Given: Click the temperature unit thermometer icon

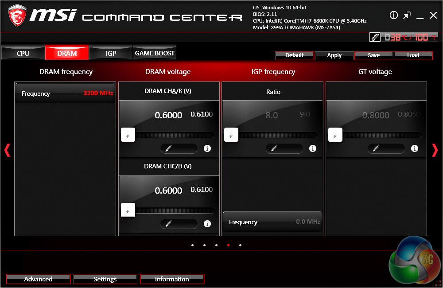Looking at the screenshot, I should pyautogui.click(x=375, y=37).
